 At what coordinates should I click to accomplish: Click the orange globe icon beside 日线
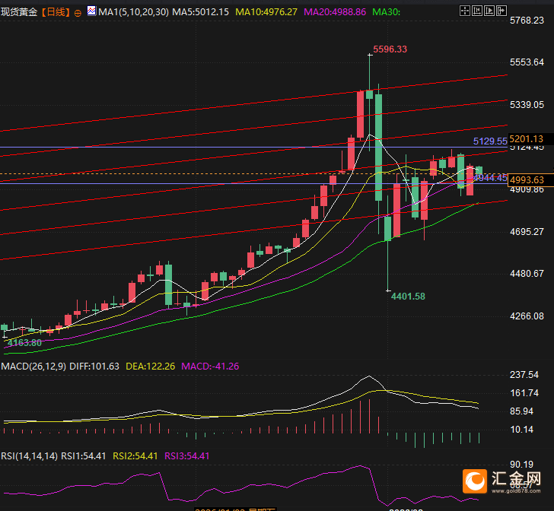point(78,13)
